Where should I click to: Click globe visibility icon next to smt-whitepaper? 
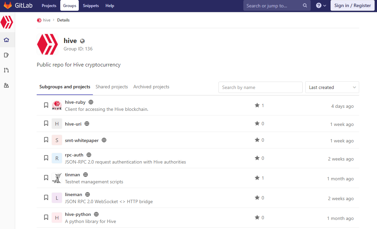(104, 140)
